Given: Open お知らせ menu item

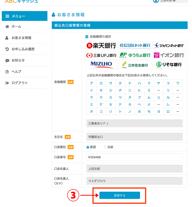Looking at the screenshot, I should pyautogui.click(x=24, y=60).
